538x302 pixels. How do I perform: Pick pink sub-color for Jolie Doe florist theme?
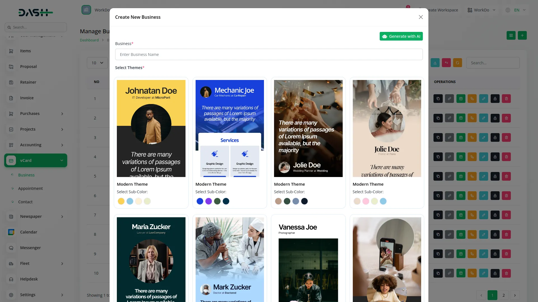pos(366,201)
